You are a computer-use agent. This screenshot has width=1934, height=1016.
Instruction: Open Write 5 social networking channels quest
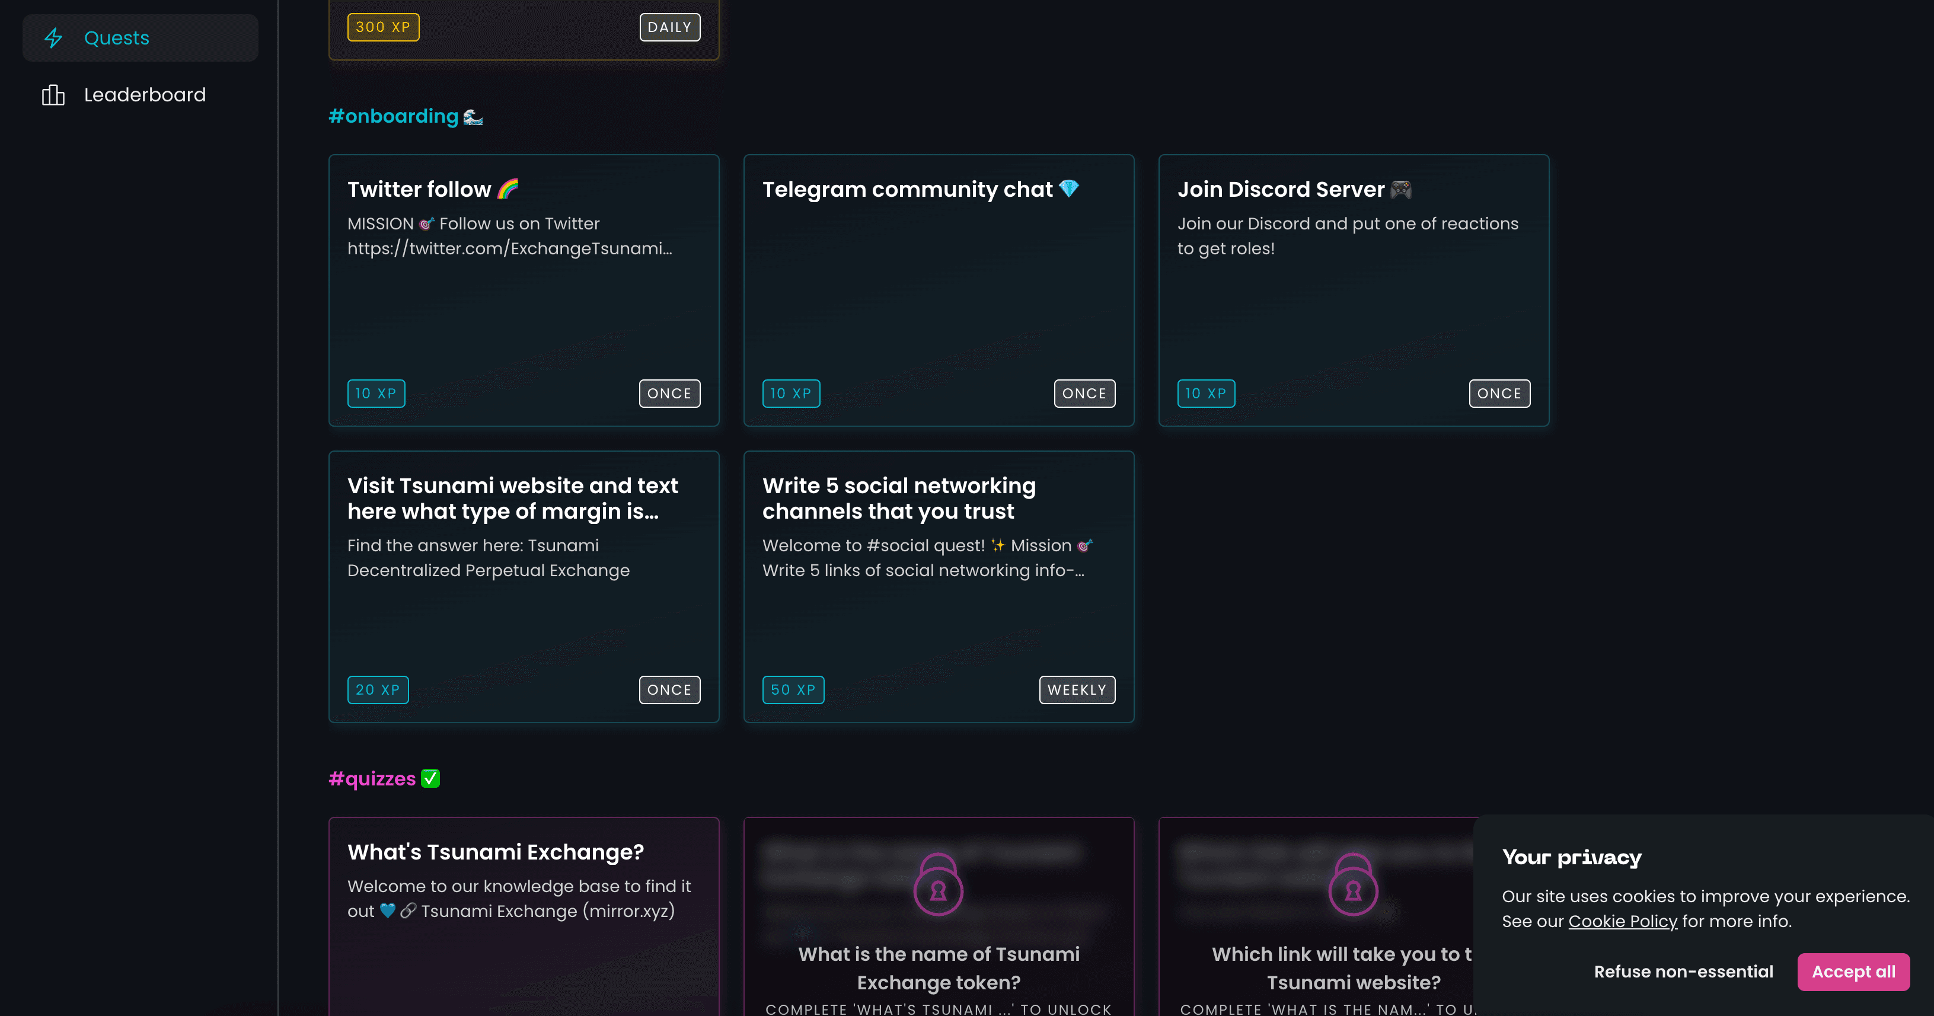click(x=939, y=587)
